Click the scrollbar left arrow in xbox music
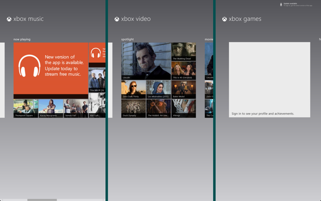 coord(2,200)
